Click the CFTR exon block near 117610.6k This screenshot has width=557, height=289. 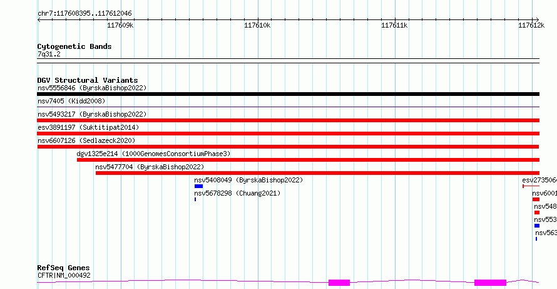[x=339, y=283]
